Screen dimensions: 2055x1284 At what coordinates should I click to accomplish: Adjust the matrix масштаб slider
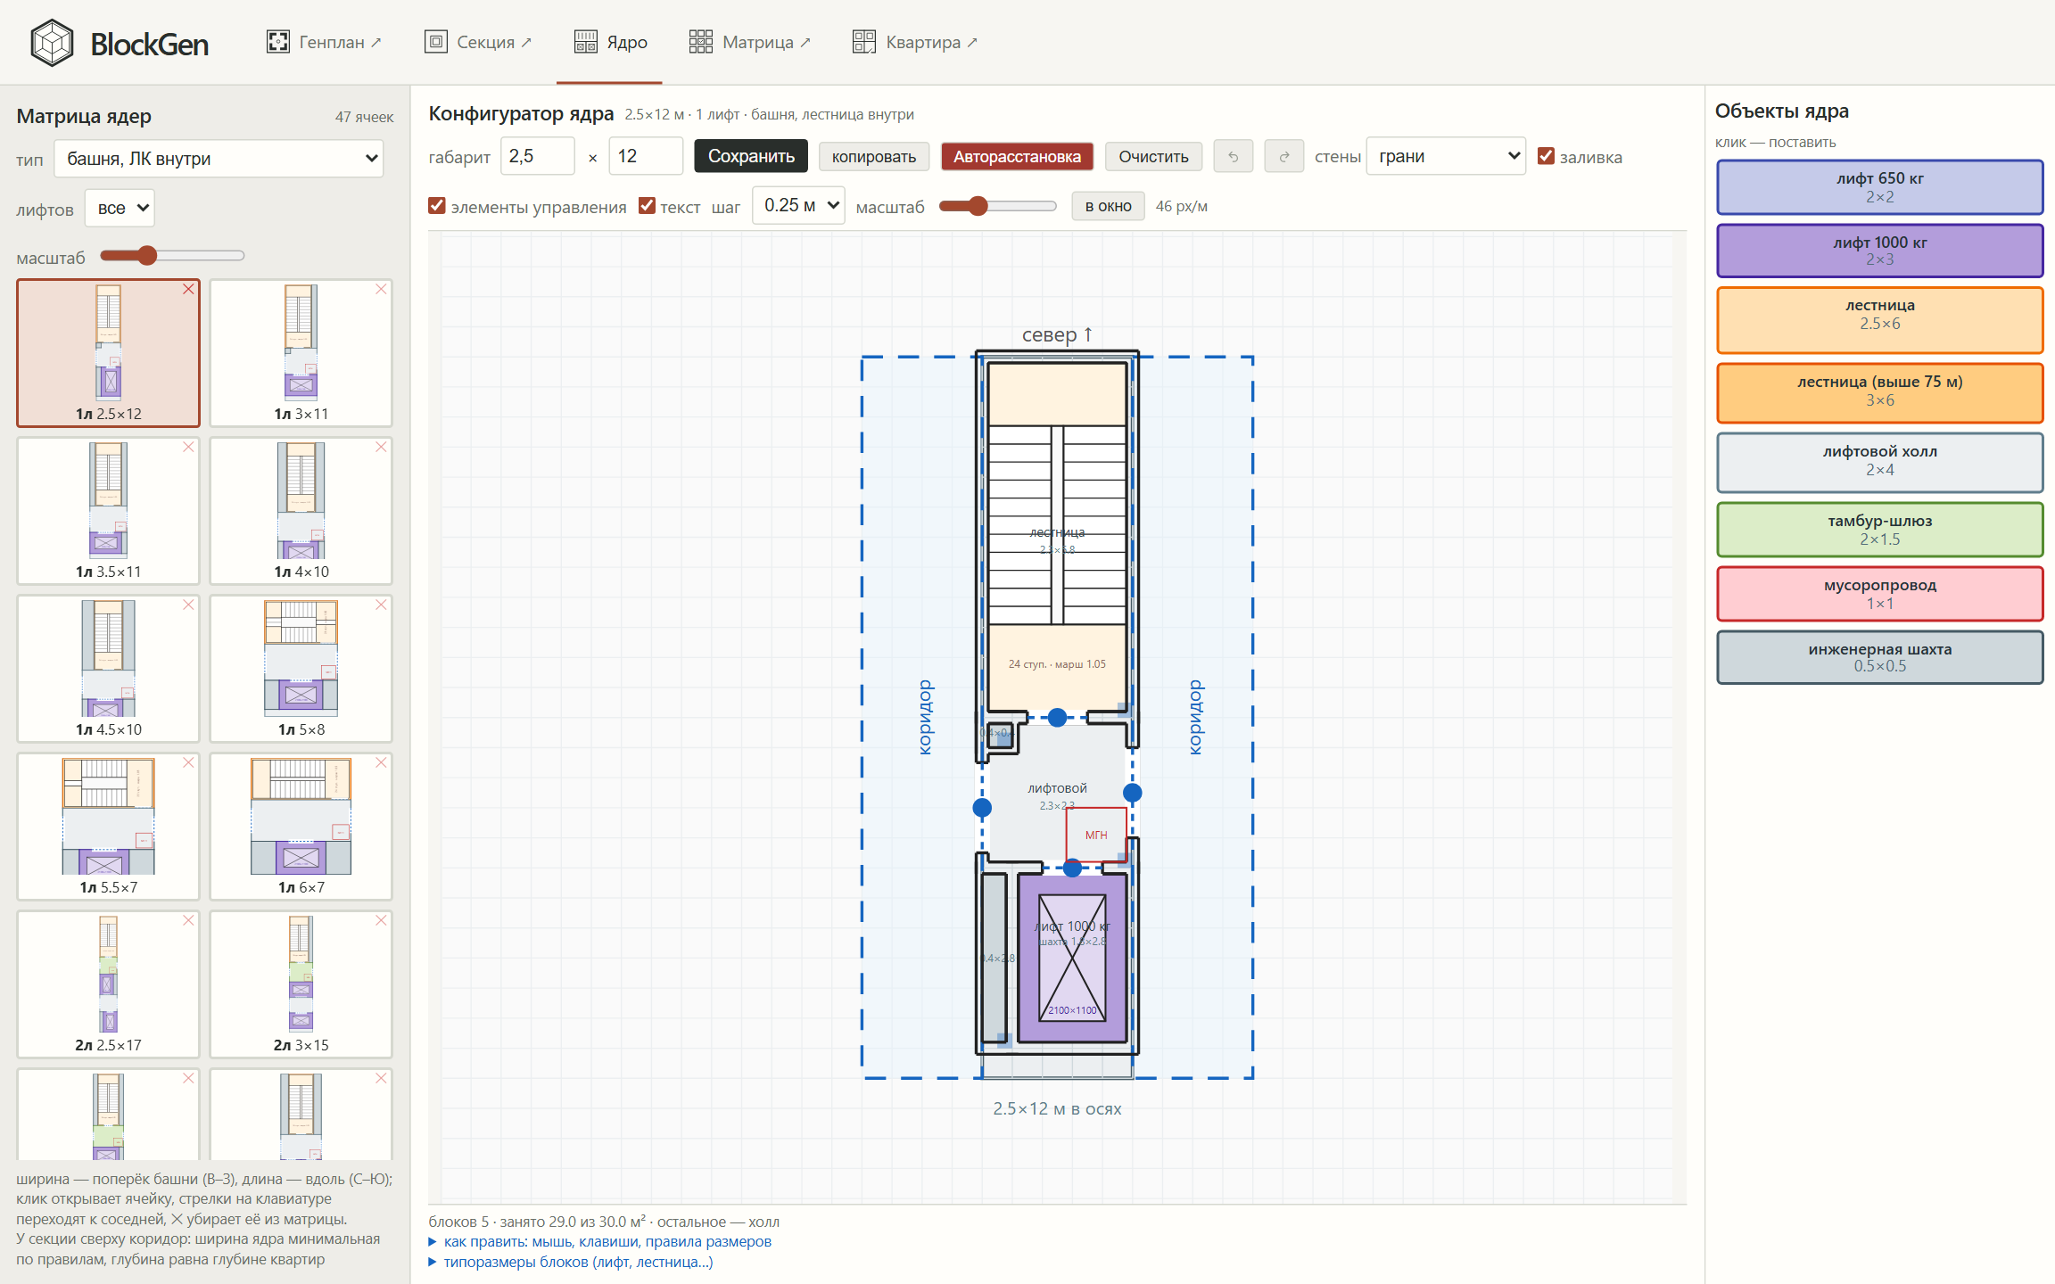[172, 256]
